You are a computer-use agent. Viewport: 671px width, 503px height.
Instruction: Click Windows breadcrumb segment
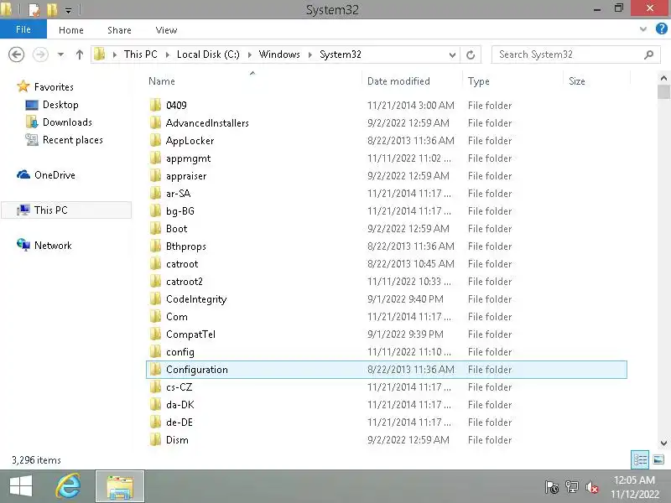pos(279,54)
